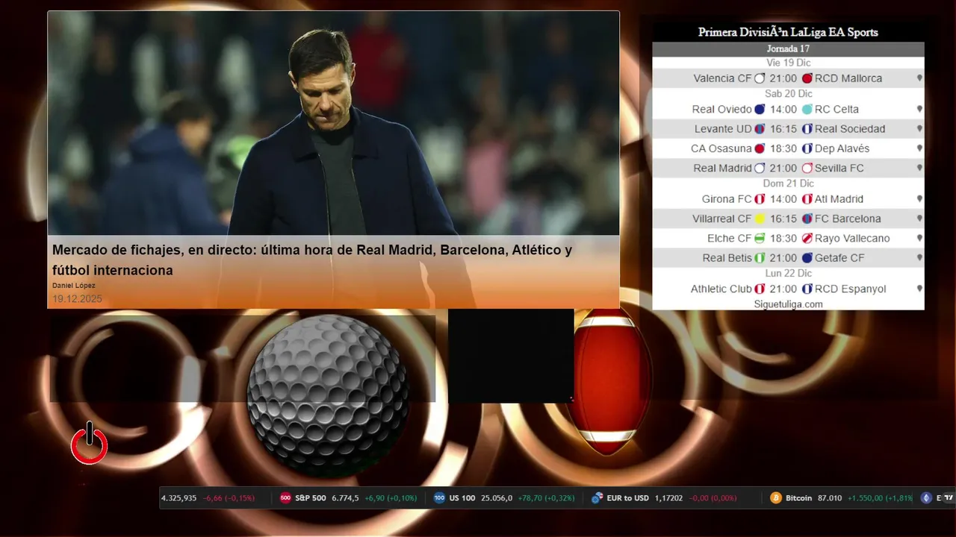Click the RCD Espanyol team name
Viewport: 956px width, 537px height.
(850, 289)
